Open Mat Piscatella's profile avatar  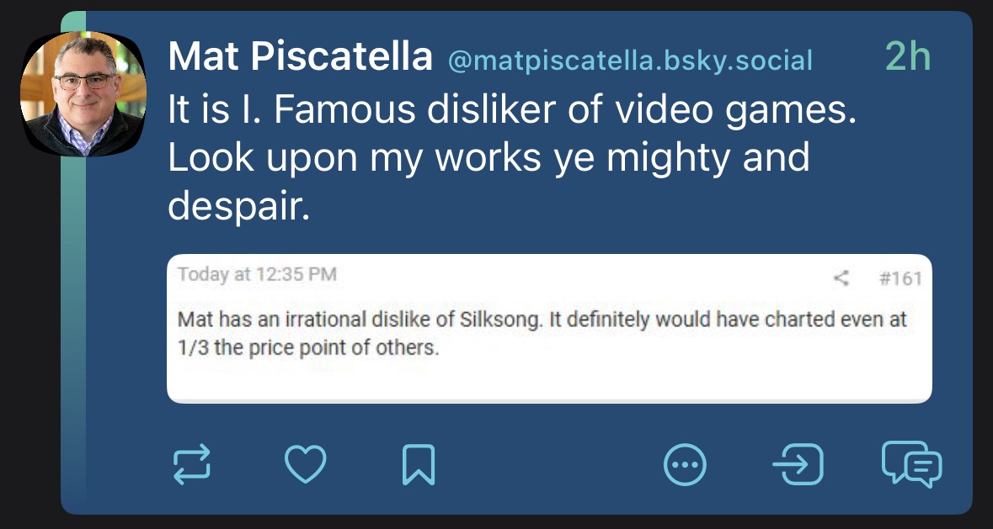point(83,94)
